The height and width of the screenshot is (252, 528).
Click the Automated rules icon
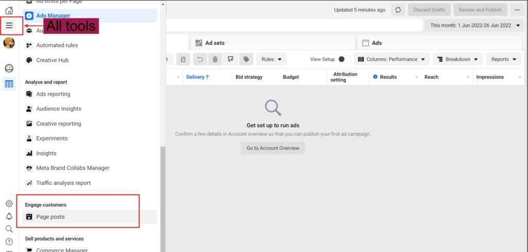point(29,45)
